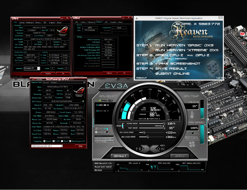Click the APPLY button in Precision
The height and width of the screenshot is (190, 247).
click(x=180, y=156)
